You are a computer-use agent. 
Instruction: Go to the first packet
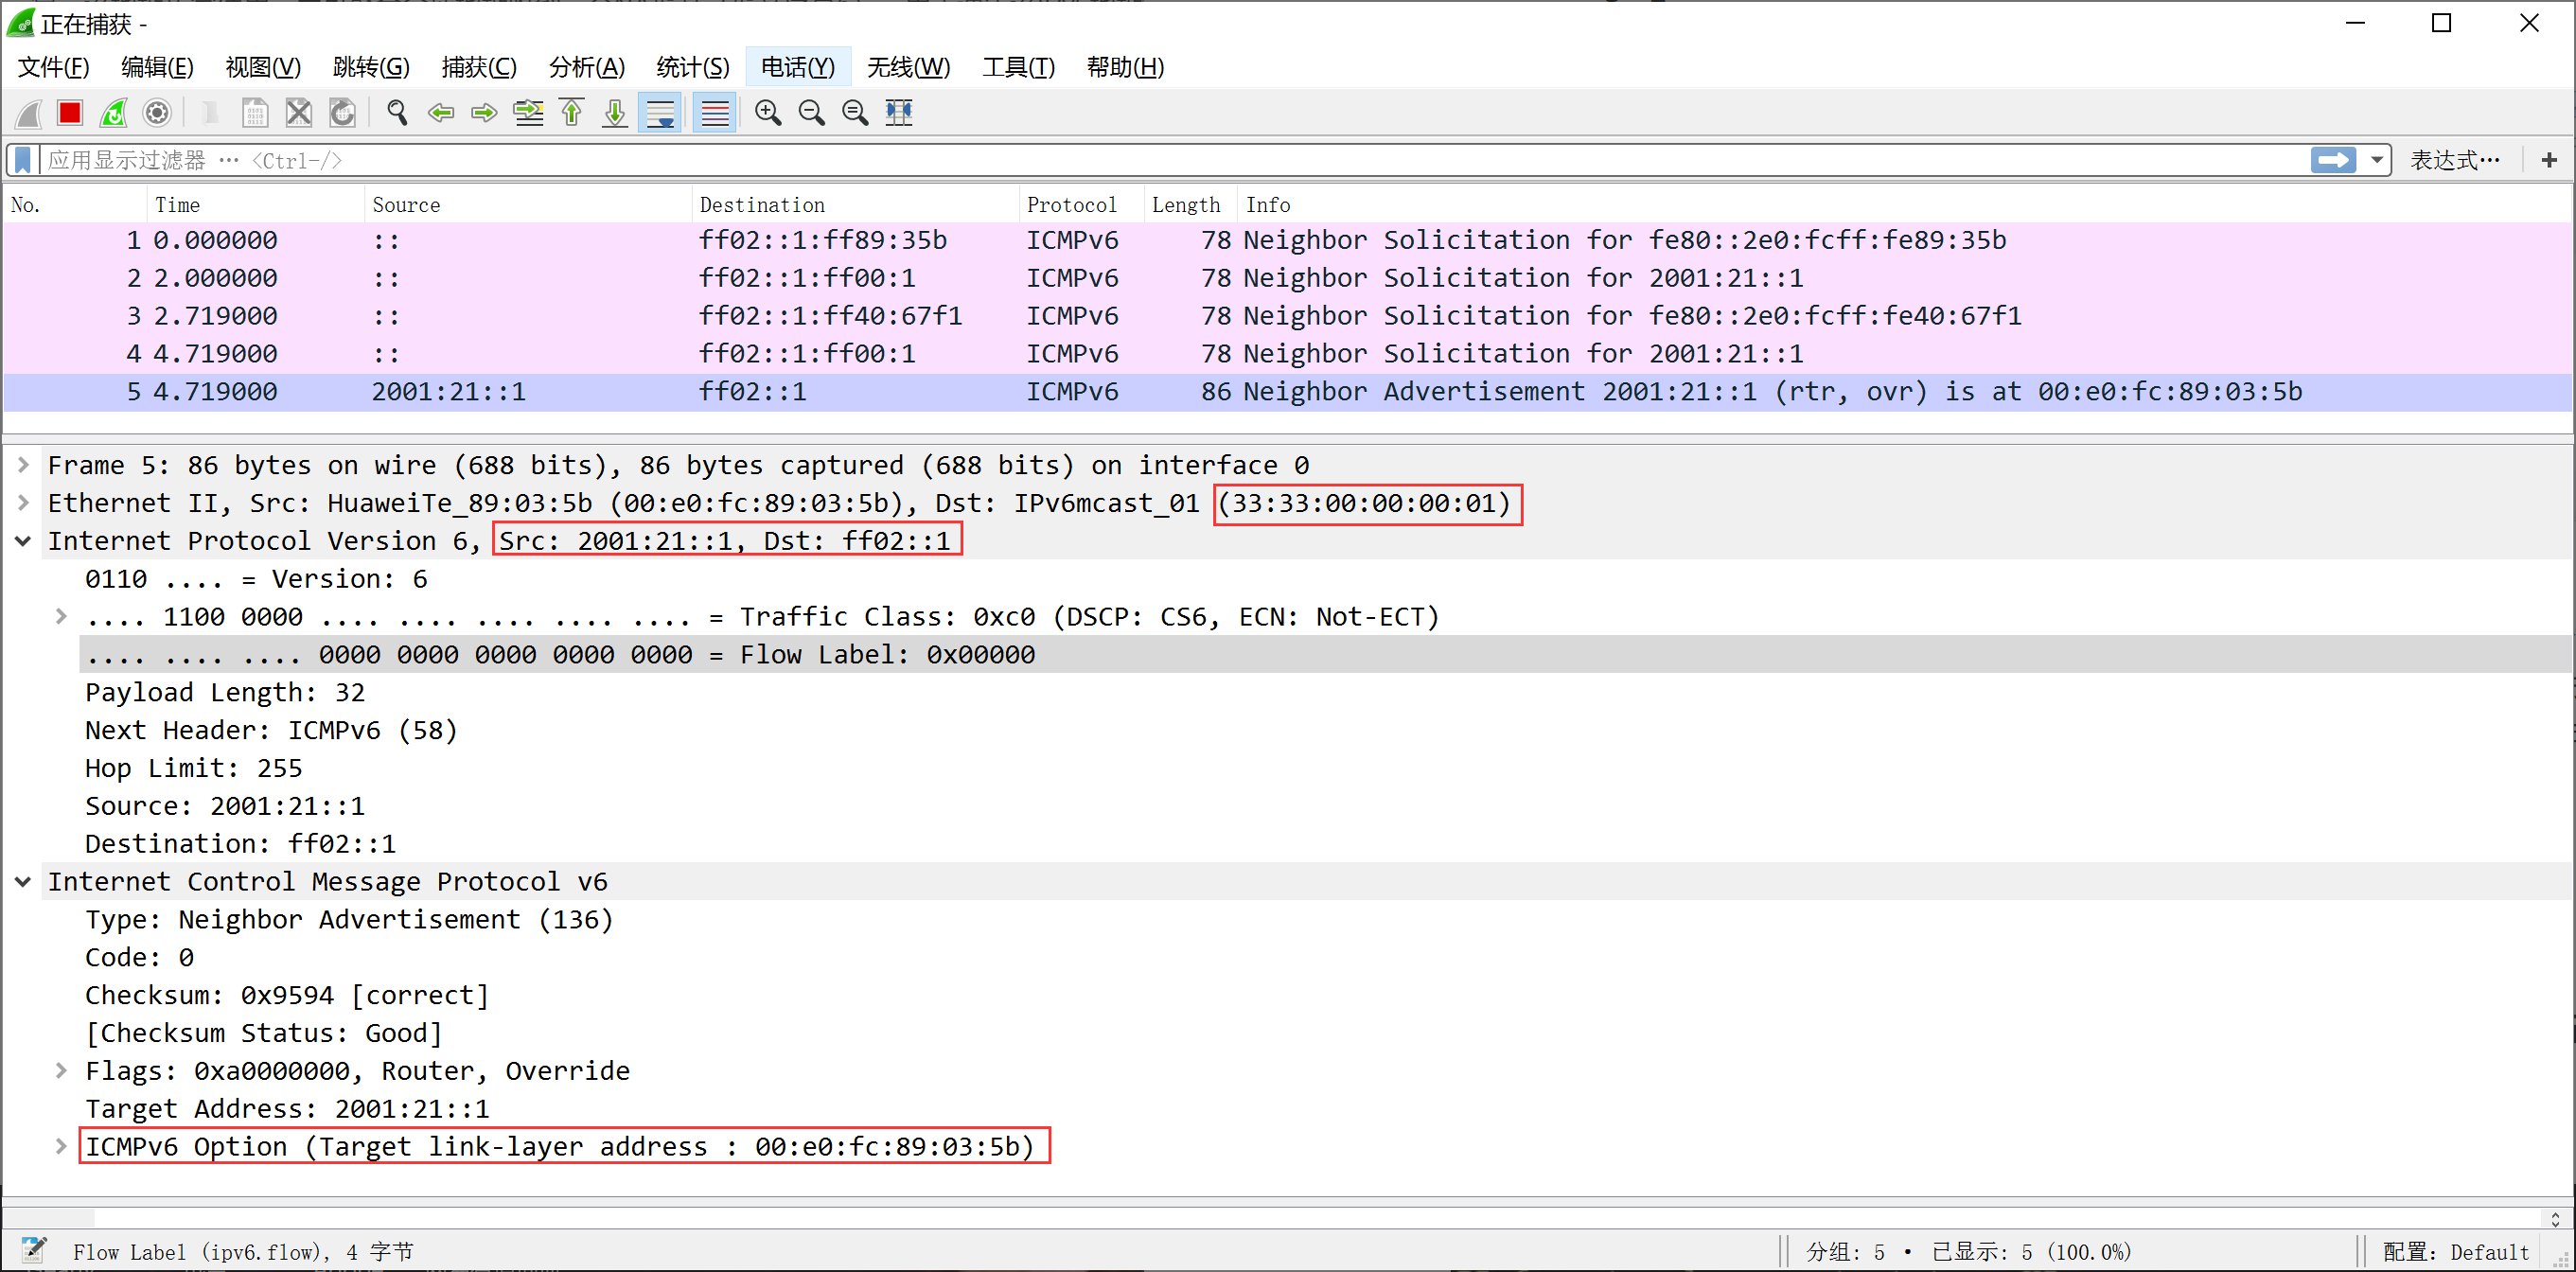tap(572, 113)
